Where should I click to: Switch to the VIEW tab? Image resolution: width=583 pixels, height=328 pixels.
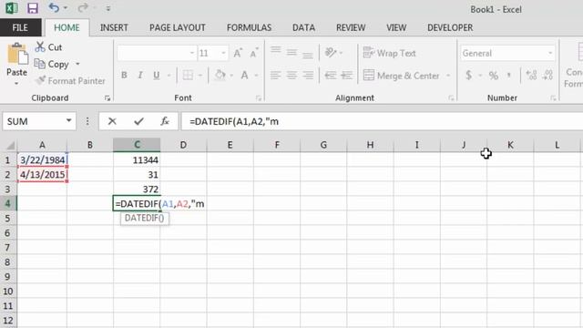click(396, 27)
